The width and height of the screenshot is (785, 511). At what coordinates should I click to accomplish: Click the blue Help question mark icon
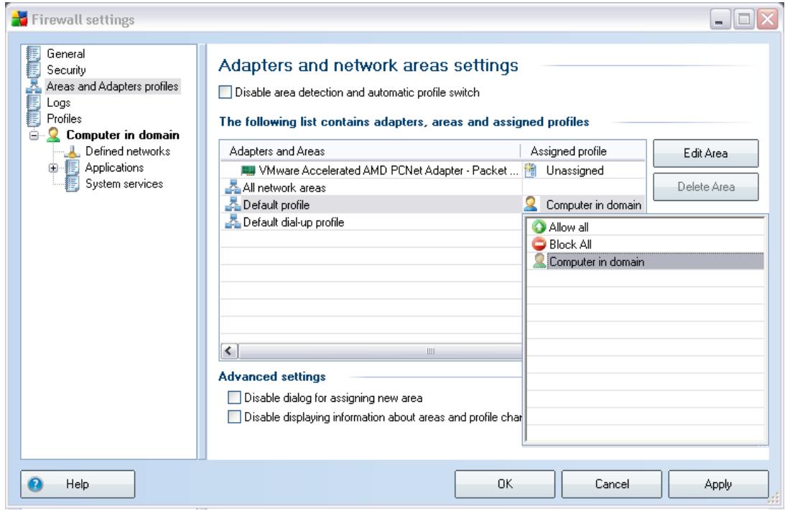[35, 484]
